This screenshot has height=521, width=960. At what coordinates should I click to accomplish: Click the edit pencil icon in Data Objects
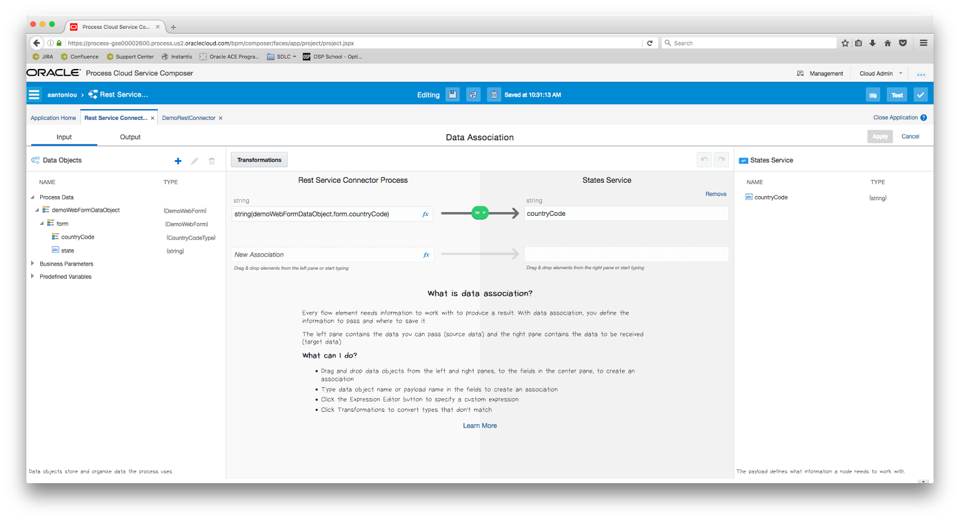coord(194,161)
